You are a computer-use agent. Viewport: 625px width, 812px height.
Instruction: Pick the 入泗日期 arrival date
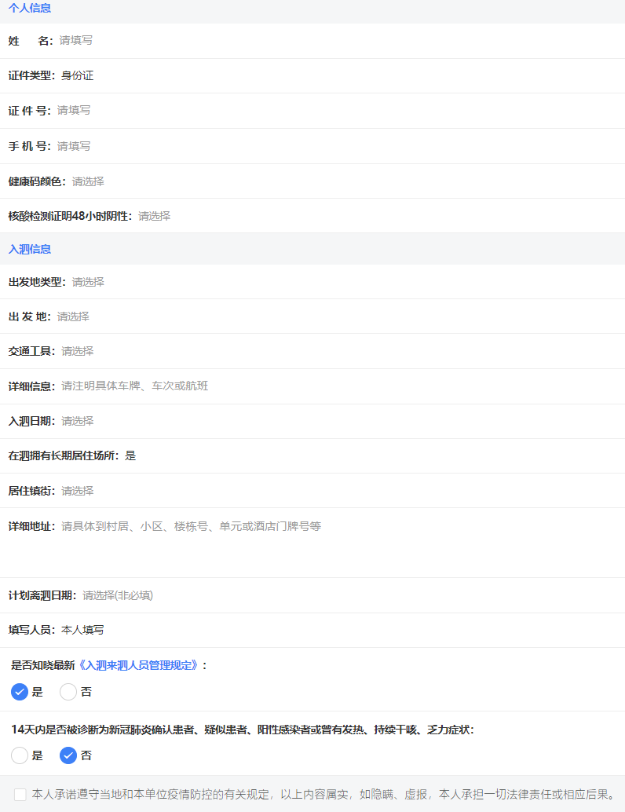point(314,421)
